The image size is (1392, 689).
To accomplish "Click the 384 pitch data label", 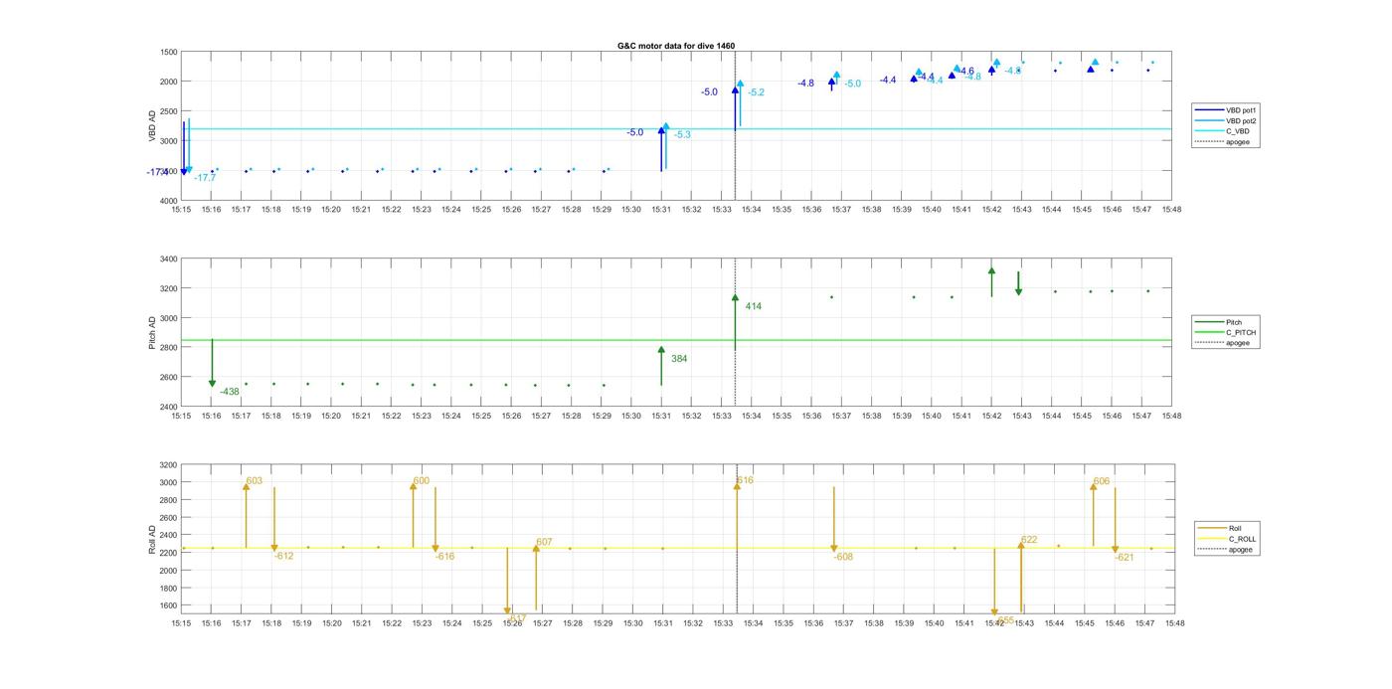I will pos(679,359).
